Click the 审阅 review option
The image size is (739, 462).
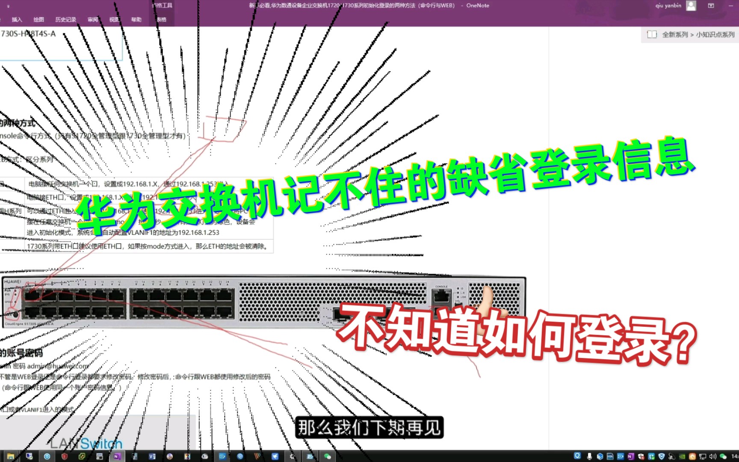click(92, 19)
